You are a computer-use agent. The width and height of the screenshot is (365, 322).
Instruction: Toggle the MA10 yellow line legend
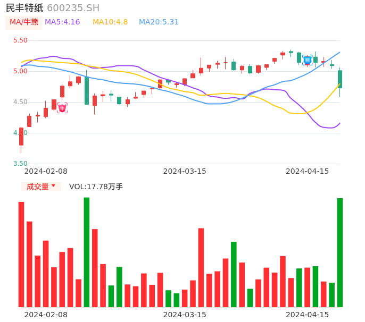click(110, 22)
